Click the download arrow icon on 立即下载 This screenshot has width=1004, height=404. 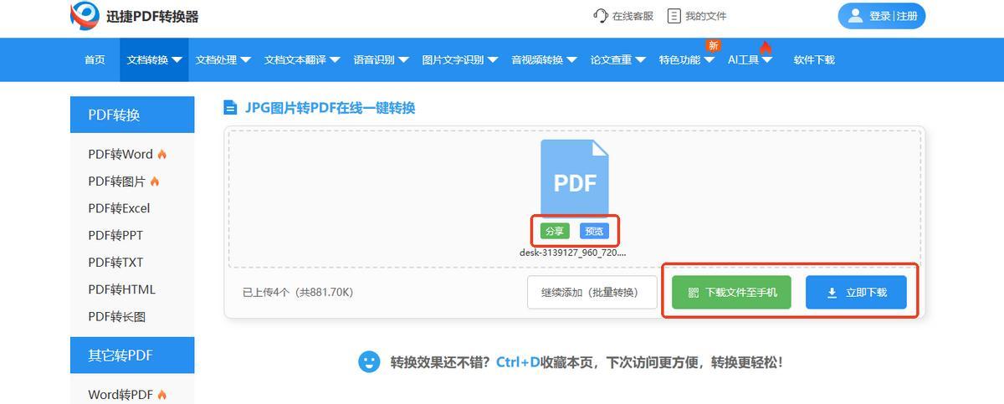832,293
